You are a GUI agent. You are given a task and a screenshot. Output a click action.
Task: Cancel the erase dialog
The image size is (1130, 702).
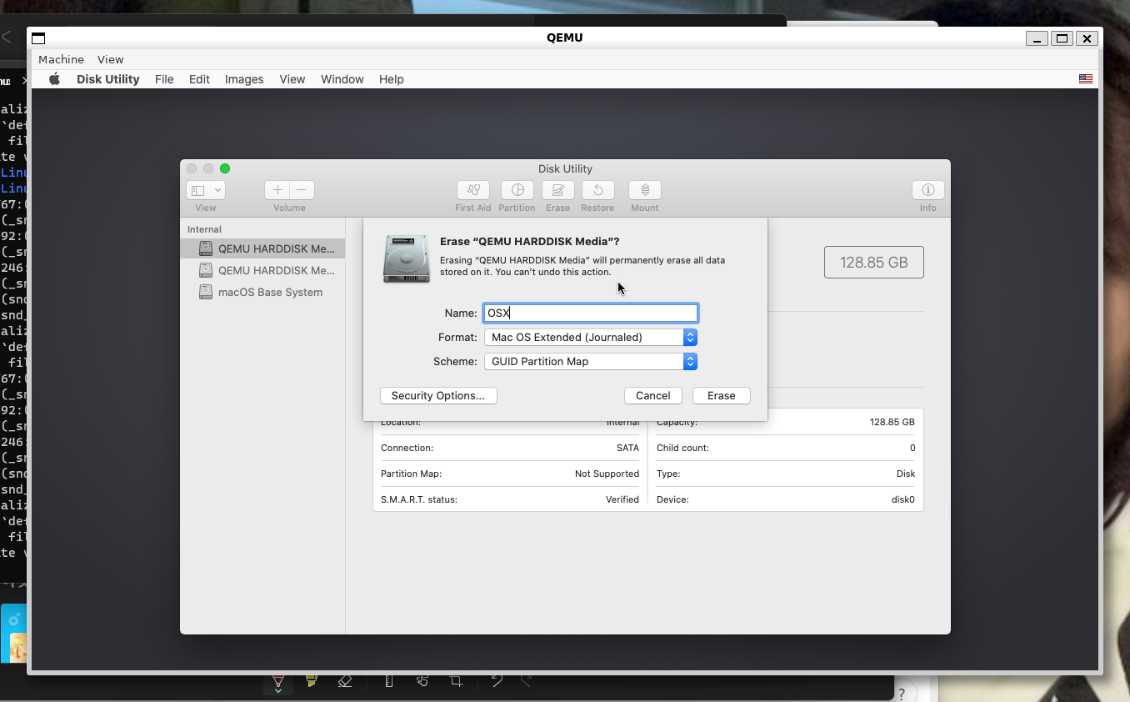click(x=653, y=395)
